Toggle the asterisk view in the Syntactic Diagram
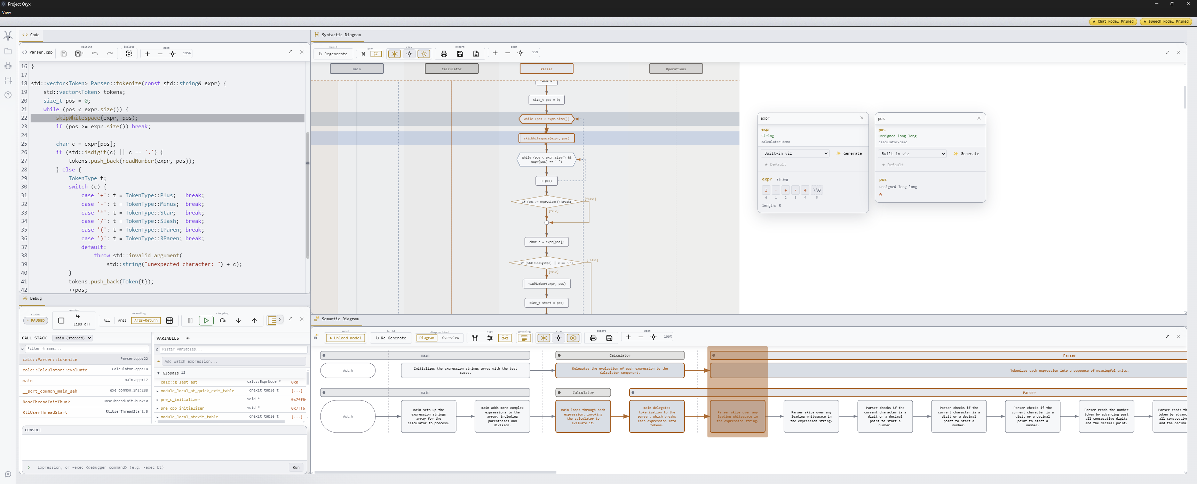 (394, 54)
